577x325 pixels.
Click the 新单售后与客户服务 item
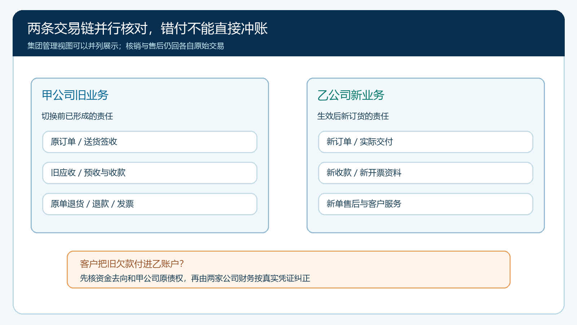click(x=426, y=204)
